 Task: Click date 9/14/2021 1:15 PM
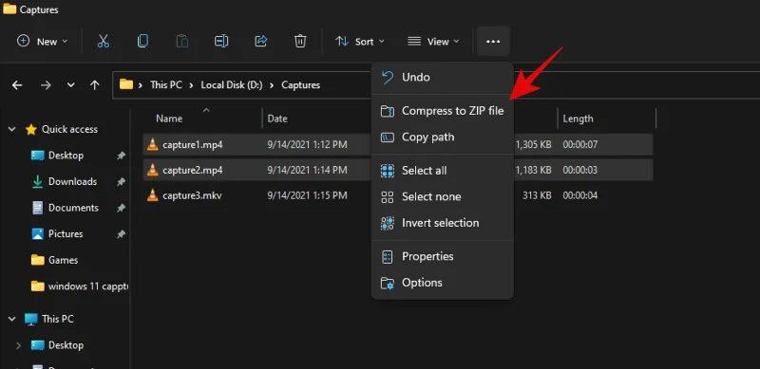click(307, 195)
